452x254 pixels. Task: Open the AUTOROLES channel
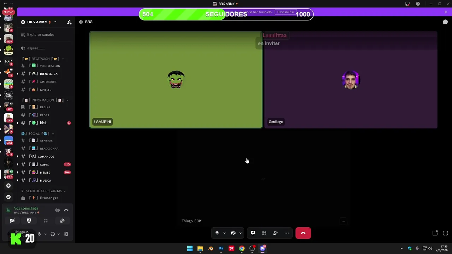[x=46, y=82]
